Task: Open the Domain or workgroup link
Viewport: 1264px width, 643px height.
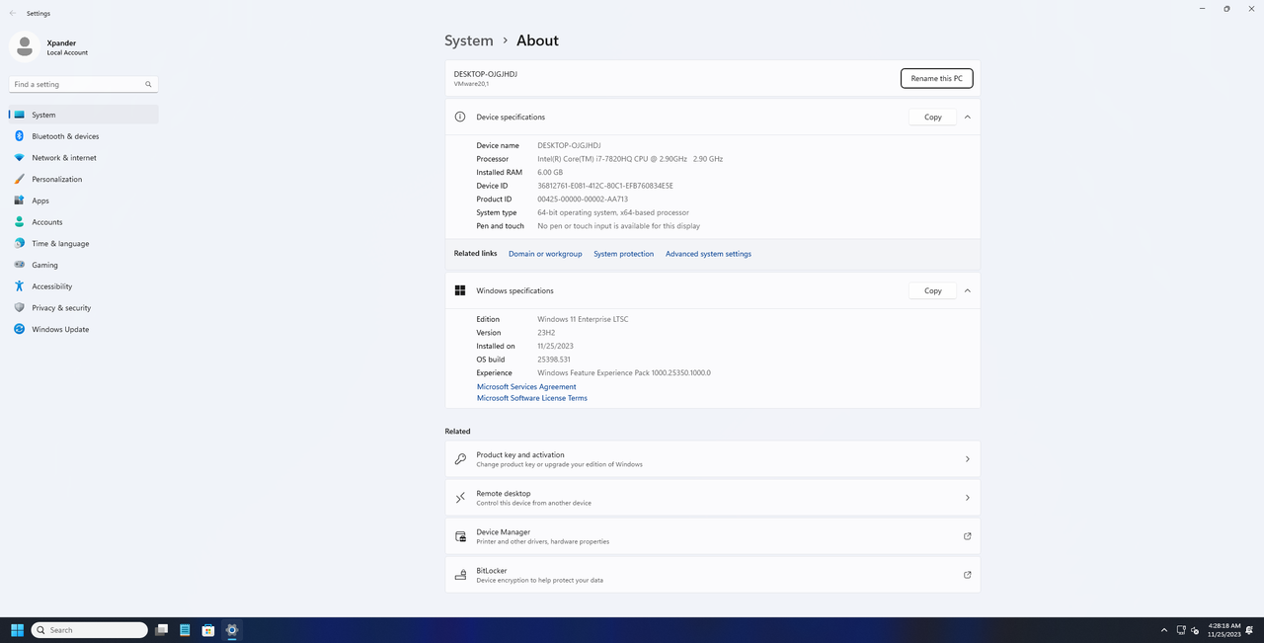Action: [x=545, y=254]
